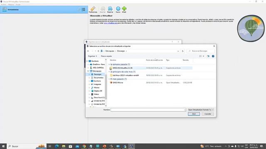Open Nombre filename combo dropdown
The image size is (266, 149).
pyautogui.click(x=185, y=110)
